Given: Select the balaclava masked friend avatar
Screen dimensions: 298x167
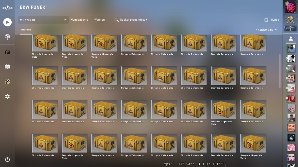Looking at the screenshot, I should point(291,49).
